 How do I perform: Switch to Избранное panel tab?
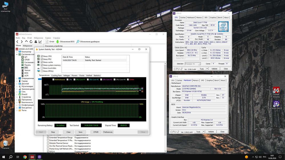(x=27, y=46)
